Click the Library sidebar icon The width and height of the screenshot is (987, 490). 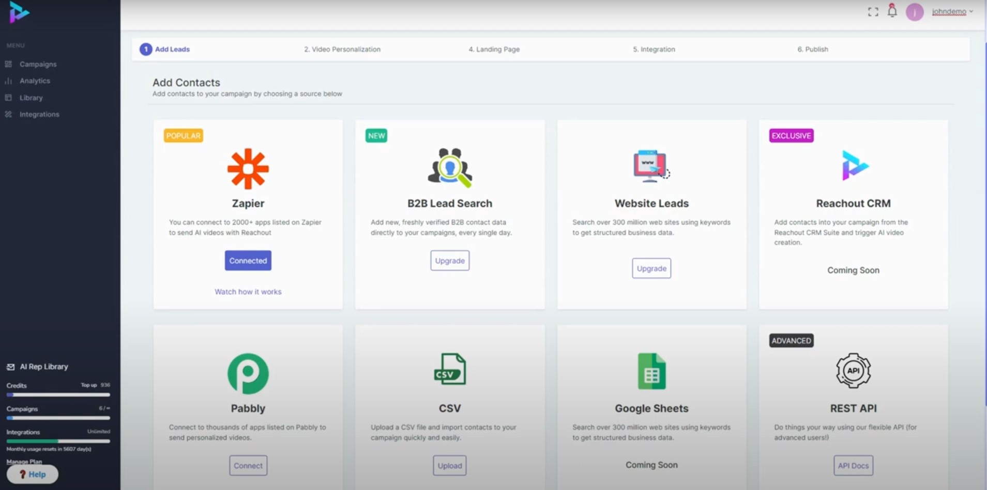pos(8,98)
